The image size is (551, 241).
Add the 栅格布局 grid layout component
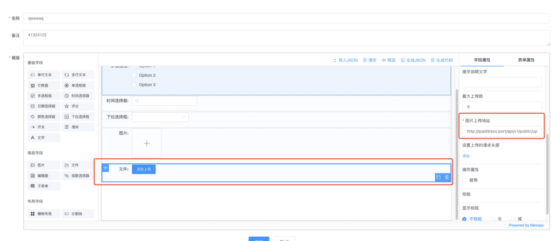pyautogui.click(x=44, y=214)
